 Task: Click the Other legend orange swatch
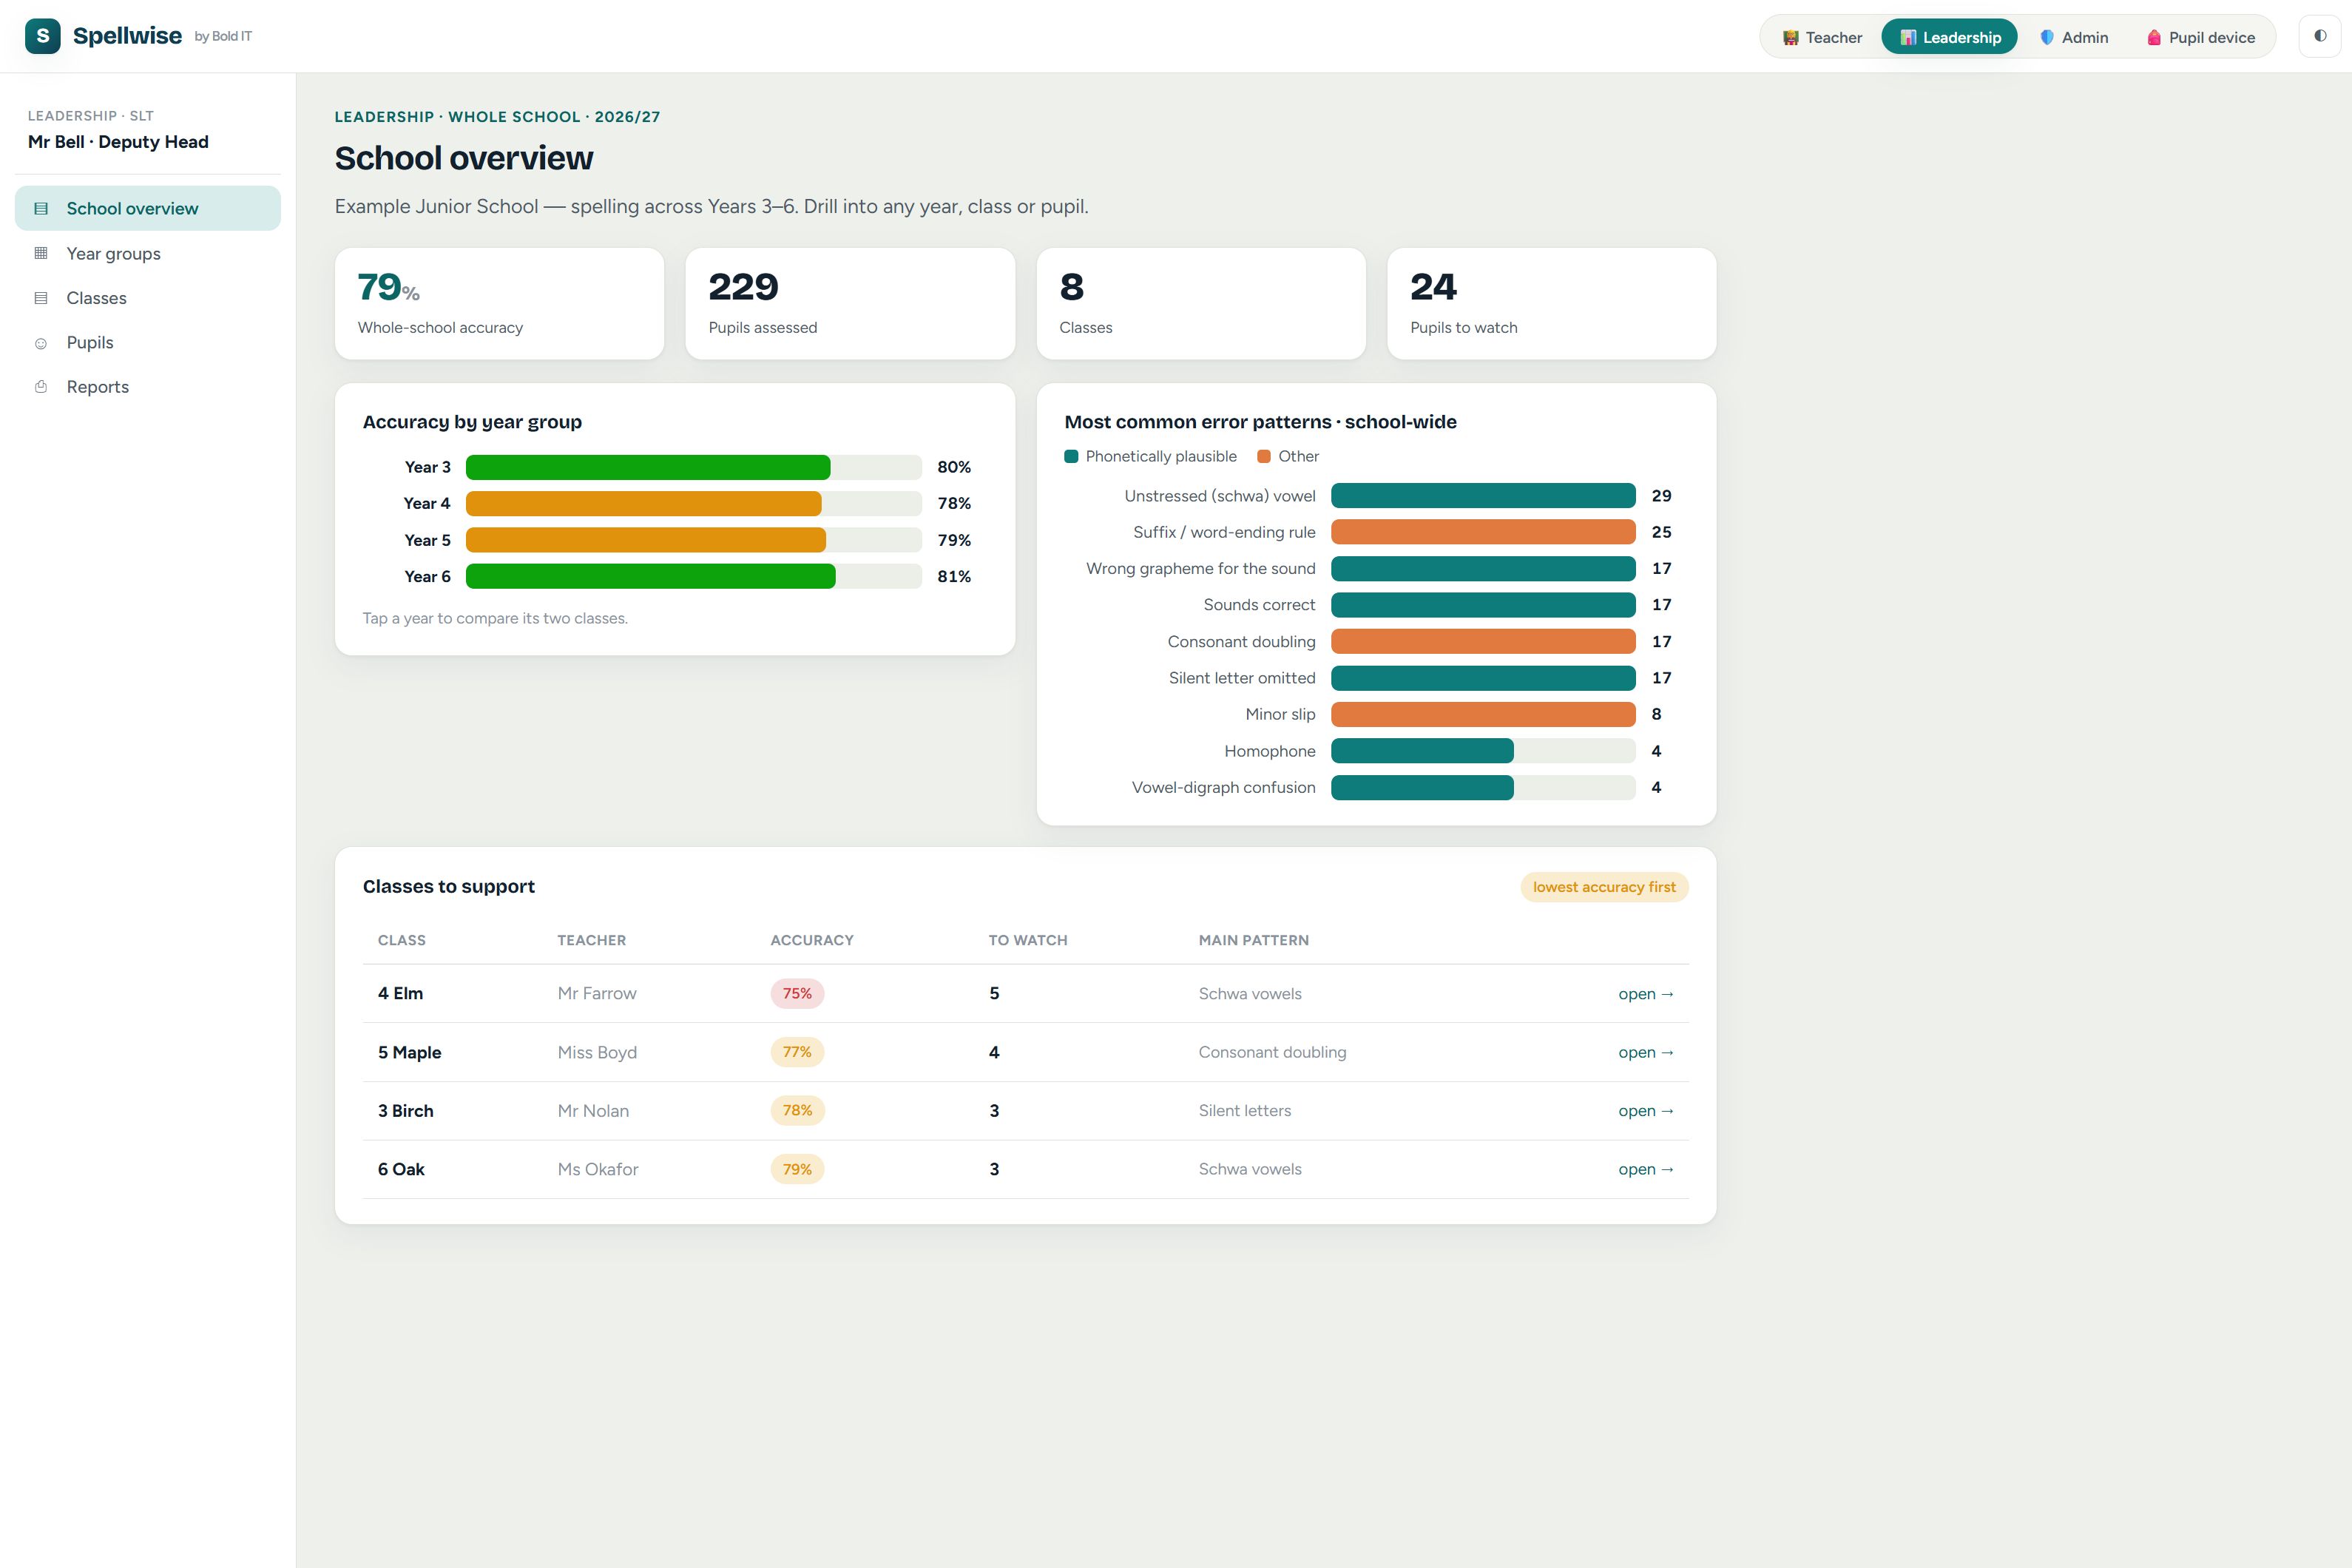1264,456
